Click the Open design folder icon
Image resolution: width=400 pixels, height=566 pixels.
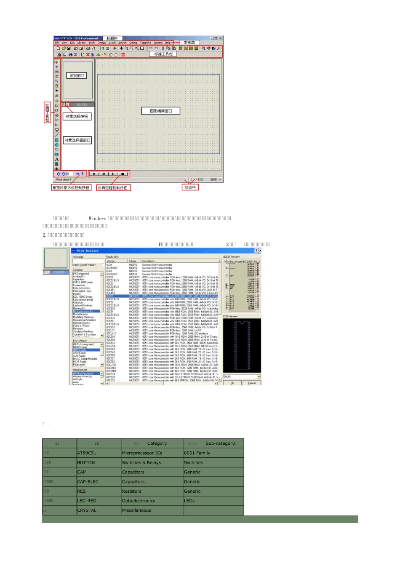click(x=64, y=48)
